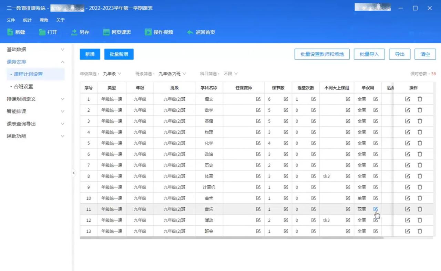Click the 批量新增 button
The image size is (441, 271).
[119, 54]
